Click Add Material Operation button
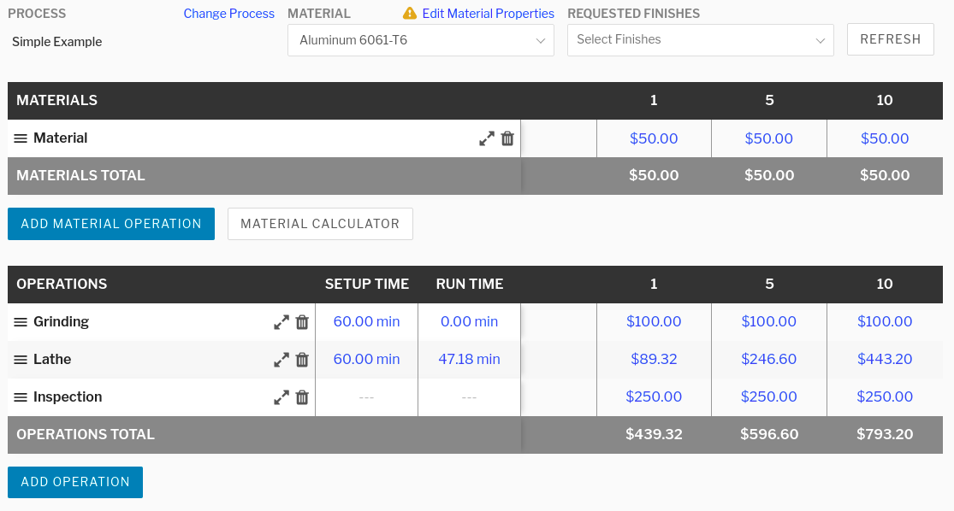Viewport: 954px width, 511px height. click(111, 224)
